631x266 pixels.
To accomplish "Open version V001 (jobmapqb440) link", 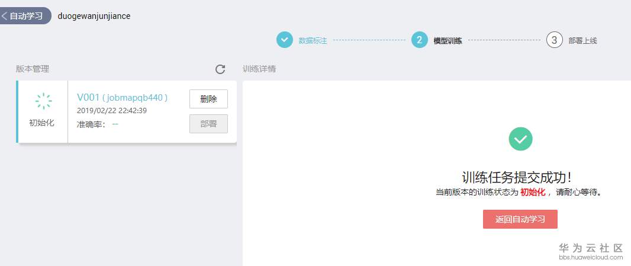I will (x=122, y=98).
